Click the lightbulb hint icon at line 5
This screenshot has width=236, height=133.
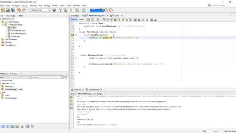[72, 35]
